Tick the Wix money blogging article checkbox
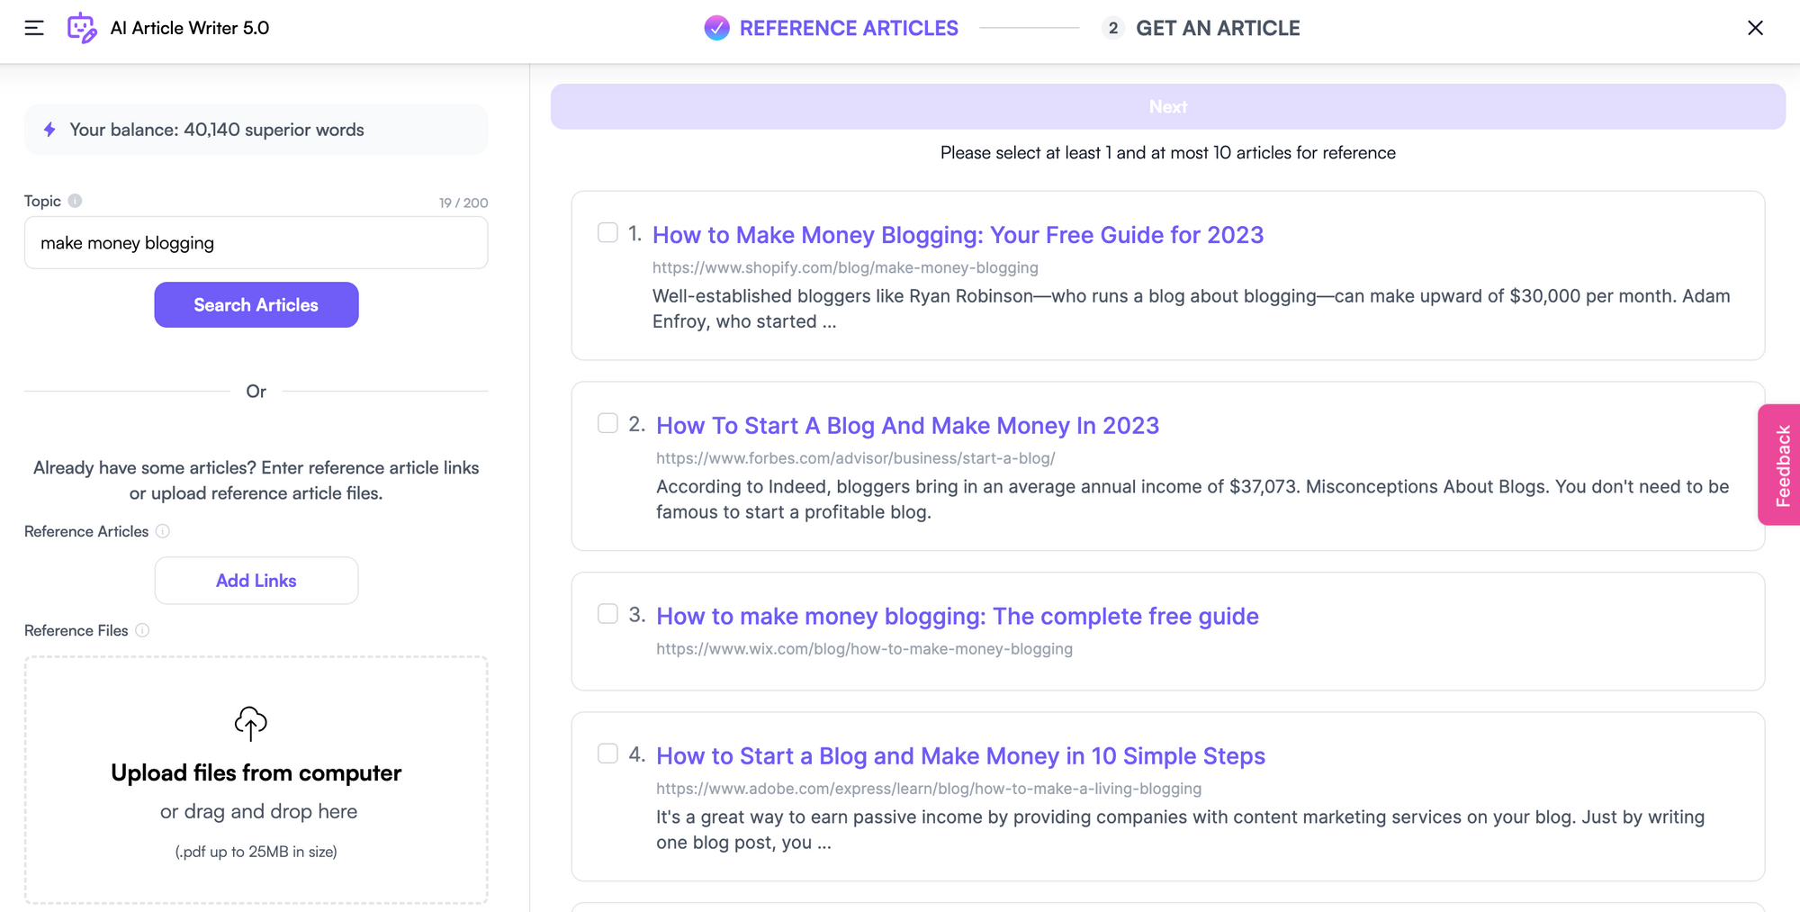The height and width of the screenshot is (912, 1800). [607, 613]
